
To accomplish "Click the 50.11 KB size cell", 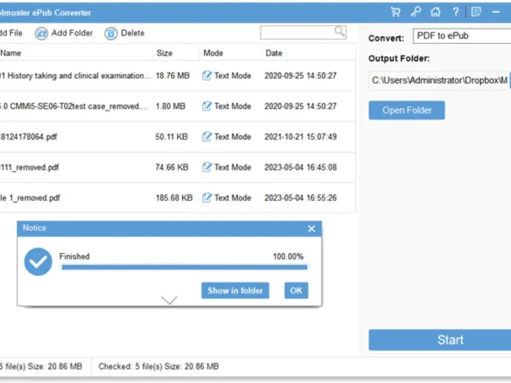I will click(x=171, y=137).
